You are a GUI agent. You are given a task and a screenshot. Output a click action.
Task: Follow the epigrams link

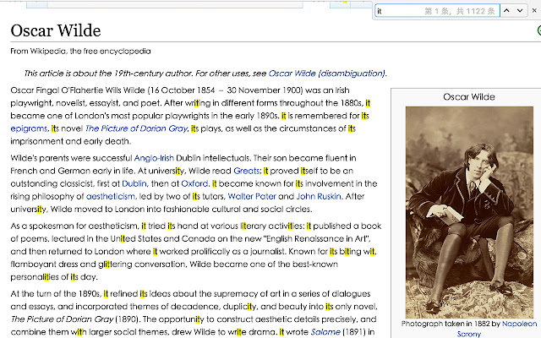[x=29, y=128]
